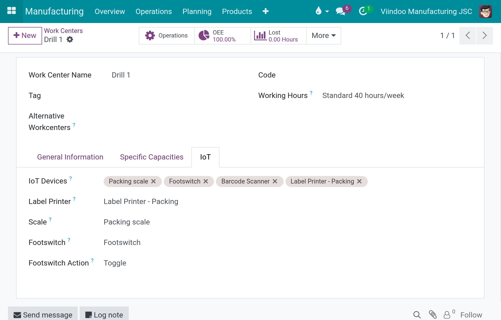Open the Operations top menu

[154, 11]
